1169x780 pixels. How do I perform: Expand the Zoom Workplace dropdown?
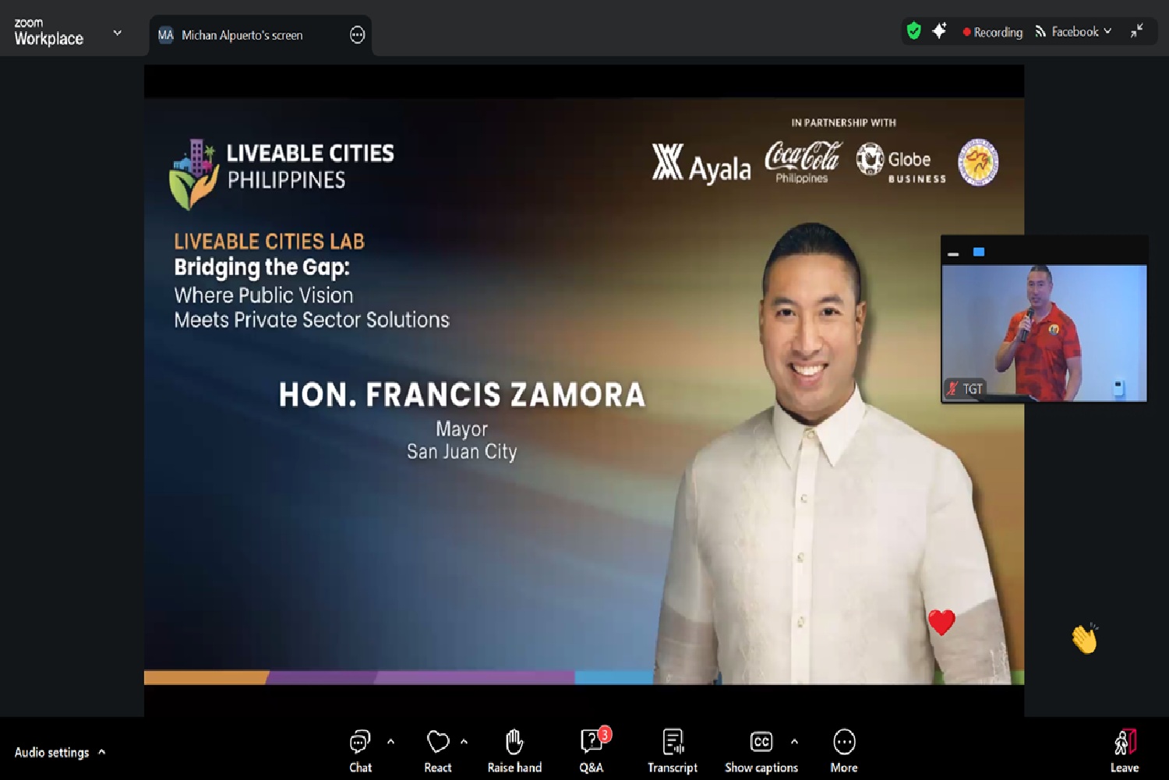click(118, 33)
